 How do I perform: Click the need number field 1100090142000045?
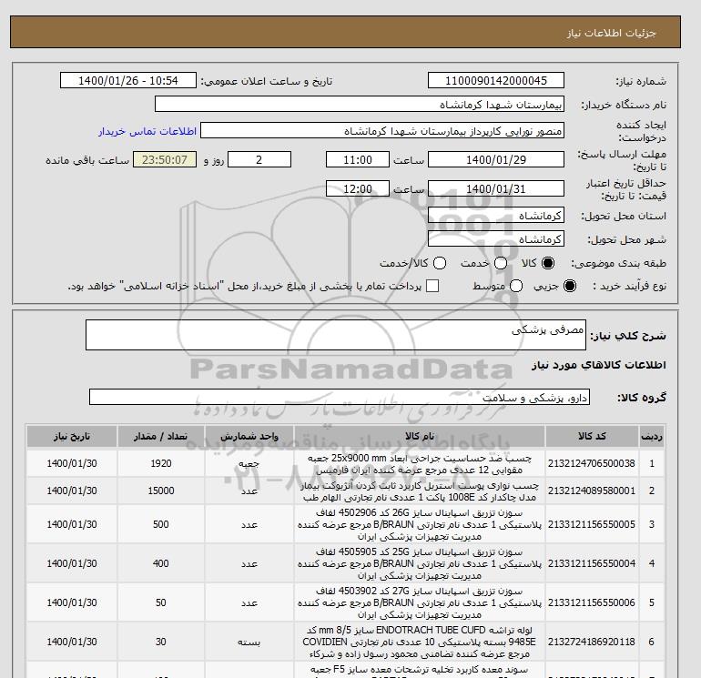pos(496,80)
